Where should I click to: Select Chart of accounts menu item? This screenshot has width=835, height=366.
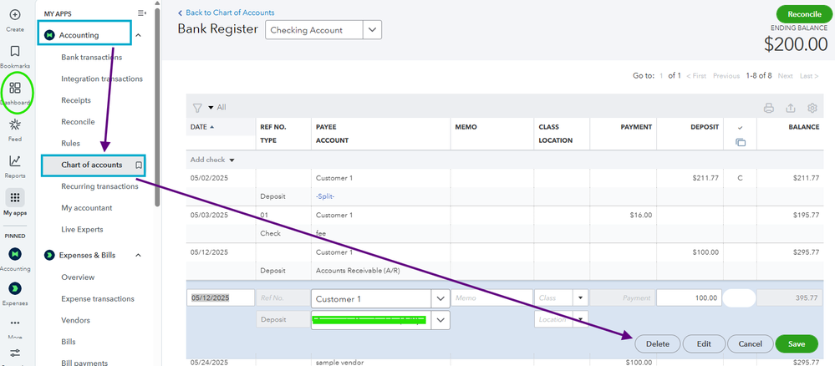click(x=93, y=165)
